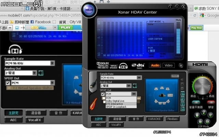Click the topmost green rotate icon
This screenshot has height=137, width=219.
click(183, 94)
